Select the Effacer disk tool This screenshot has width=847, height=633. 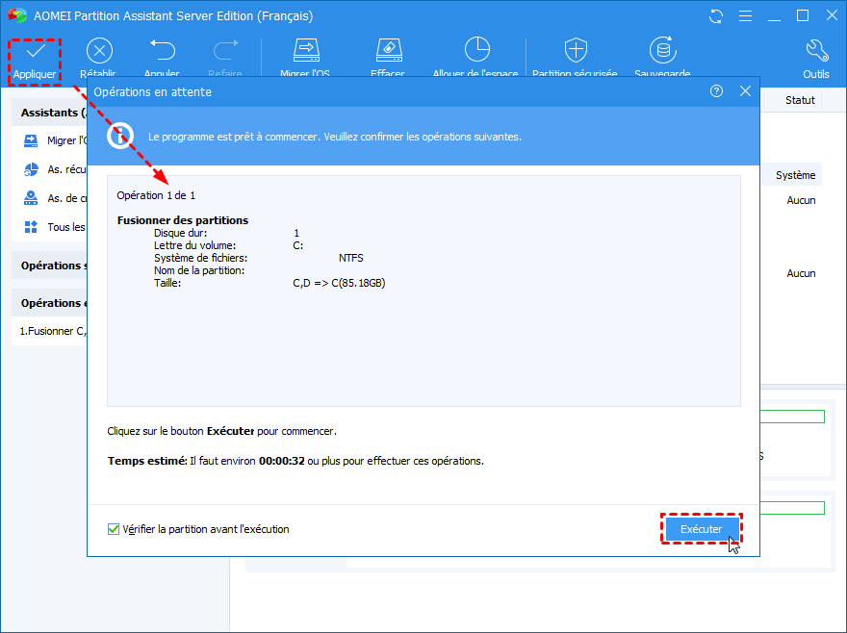[389, 58]
